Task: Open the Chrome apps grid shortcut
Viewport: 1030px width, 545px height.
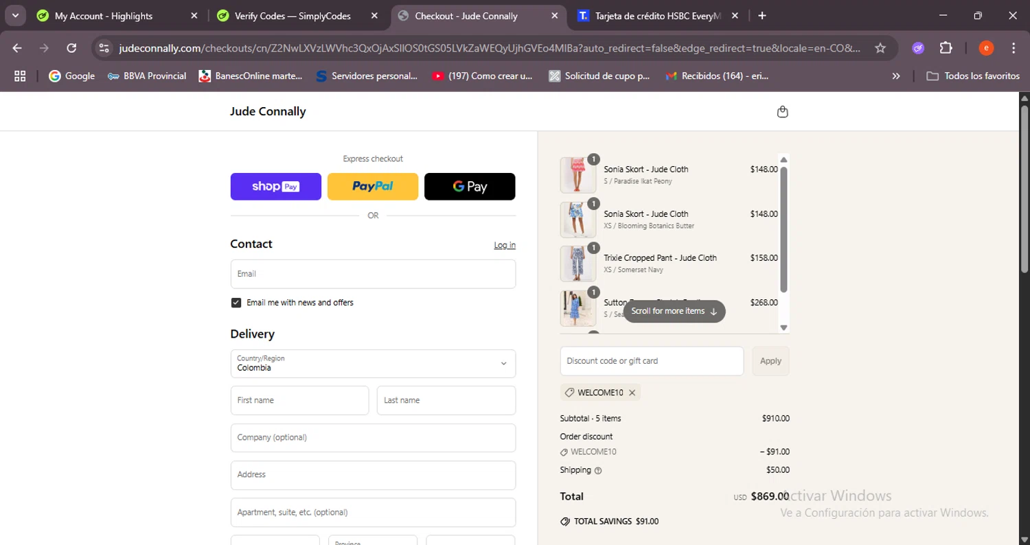Action: click(20, 76)
